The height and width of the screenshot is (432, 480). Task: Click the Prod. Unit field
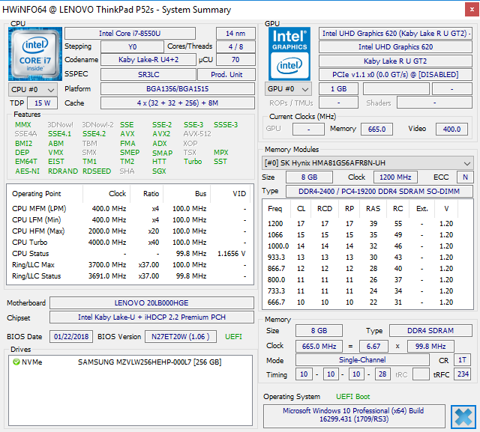coord(226,75)
